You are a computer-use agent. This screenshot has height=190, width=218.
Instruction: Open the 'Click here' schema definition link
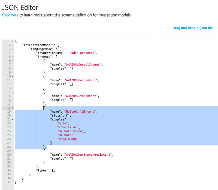pyautogui.click(x=10, y=15)
